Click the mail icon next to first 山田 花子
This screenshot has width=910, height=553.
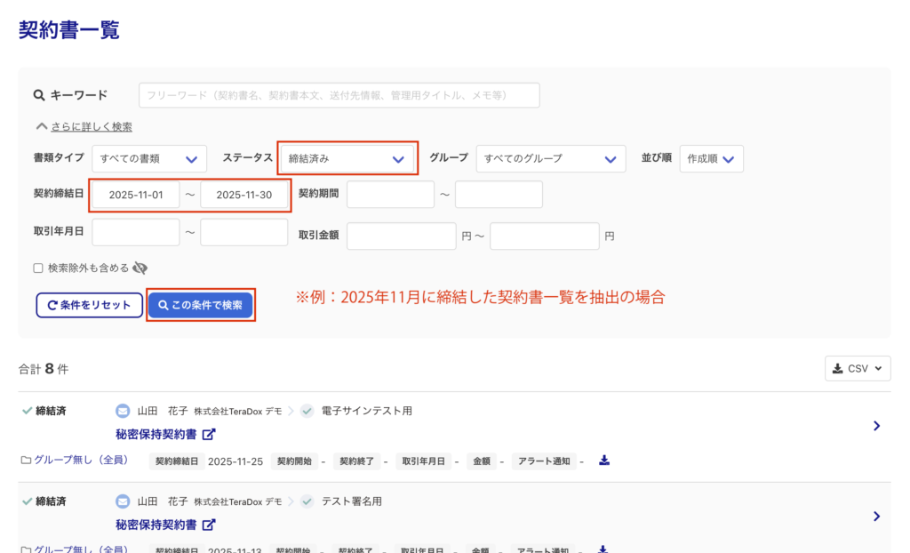click(x=123, y=411)
